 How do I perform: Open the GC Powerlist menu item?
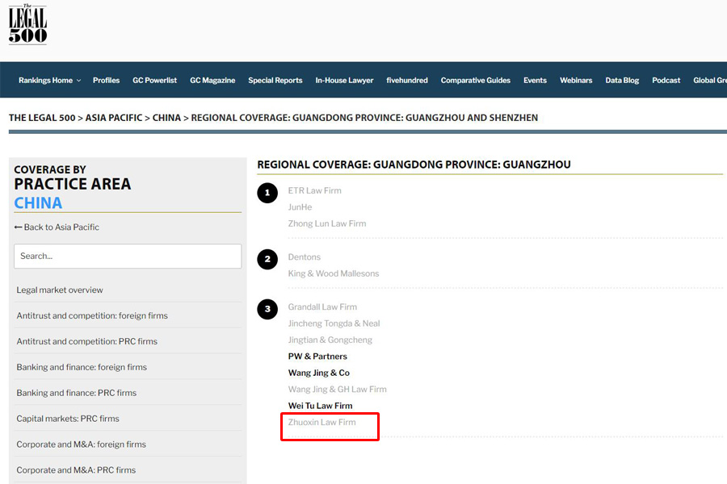point(154,80)
